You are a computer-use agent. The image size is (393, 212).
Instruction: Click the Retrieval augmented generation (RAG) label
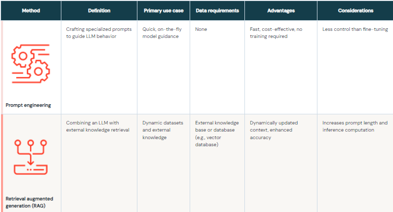(x=29, y=202)
